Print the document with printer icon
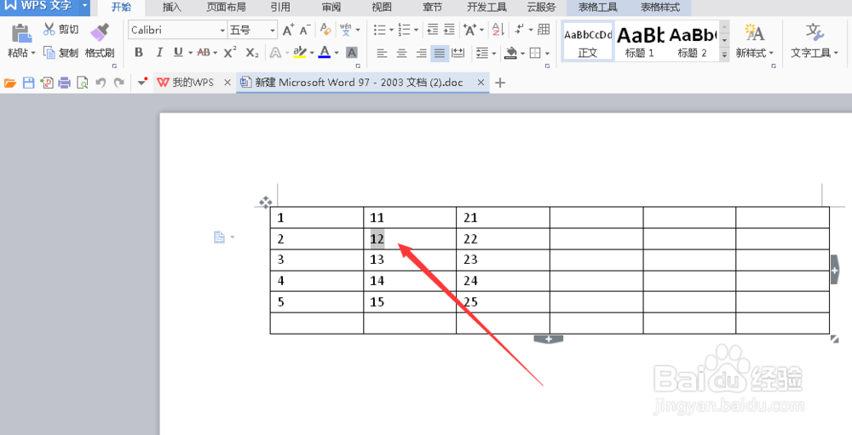This screenshot has height=435, width=852. click(65, 83)
